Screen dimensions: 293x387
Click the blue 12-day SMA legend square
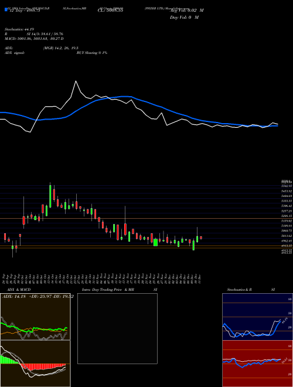[6, 9]
